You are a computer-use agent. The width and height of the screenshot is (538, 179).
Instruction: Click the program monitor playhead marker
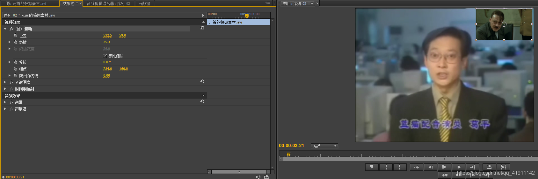pyautogui.click(x=288, y=154)
